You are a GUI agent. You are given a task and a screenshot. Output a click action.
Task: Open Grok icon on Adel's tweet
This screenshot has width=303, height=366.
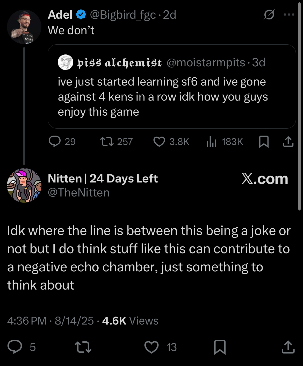click(x=269, y=15)
